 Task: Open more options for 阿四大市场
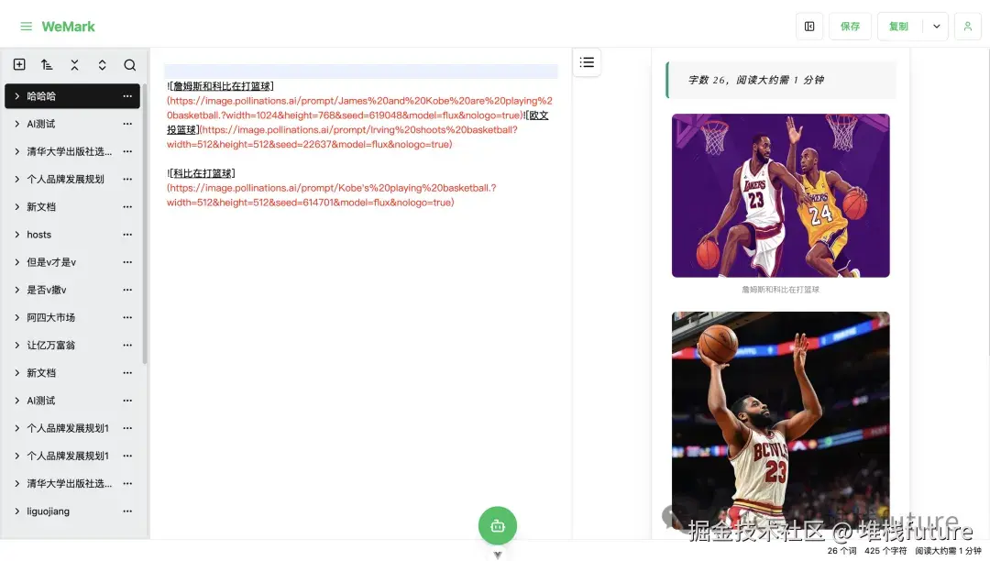click(127, 317)
